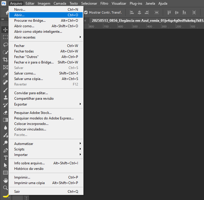204x200 pixels.
Task: Open the Janela menu
Action: [150, 3]
